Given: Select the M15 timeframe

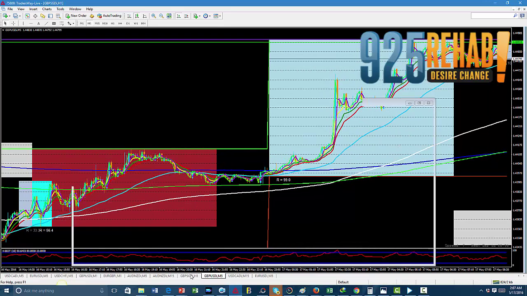Looking at the screenshot, I should click(97, 23).
